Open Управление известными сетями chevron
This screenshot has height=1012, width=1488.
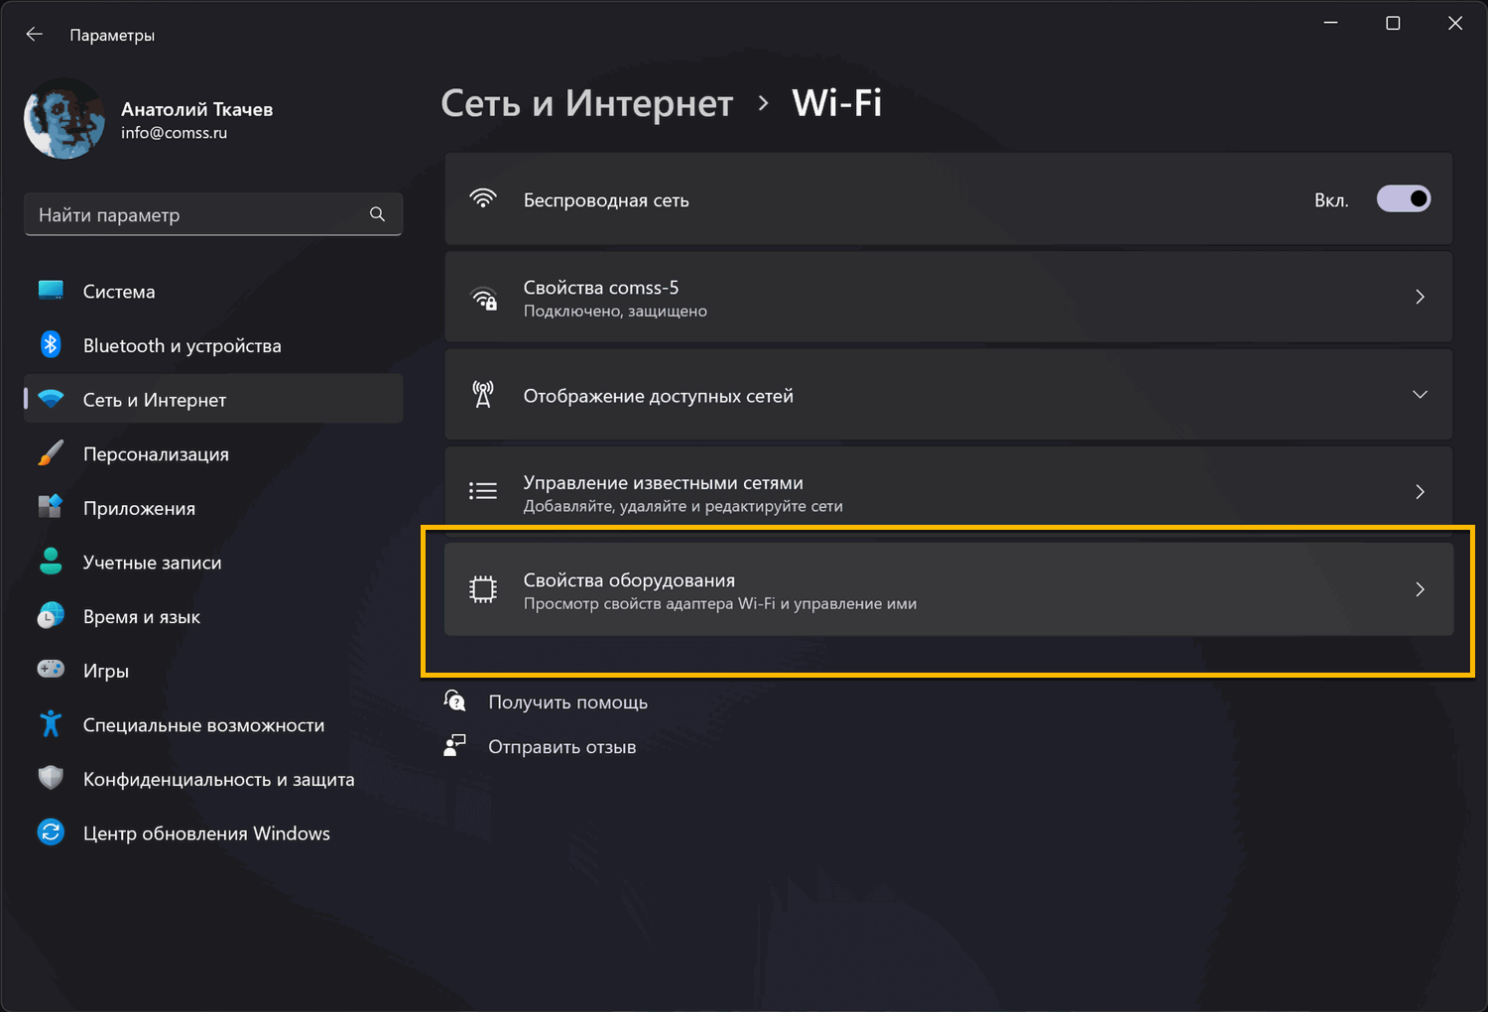click(1420, 492)
